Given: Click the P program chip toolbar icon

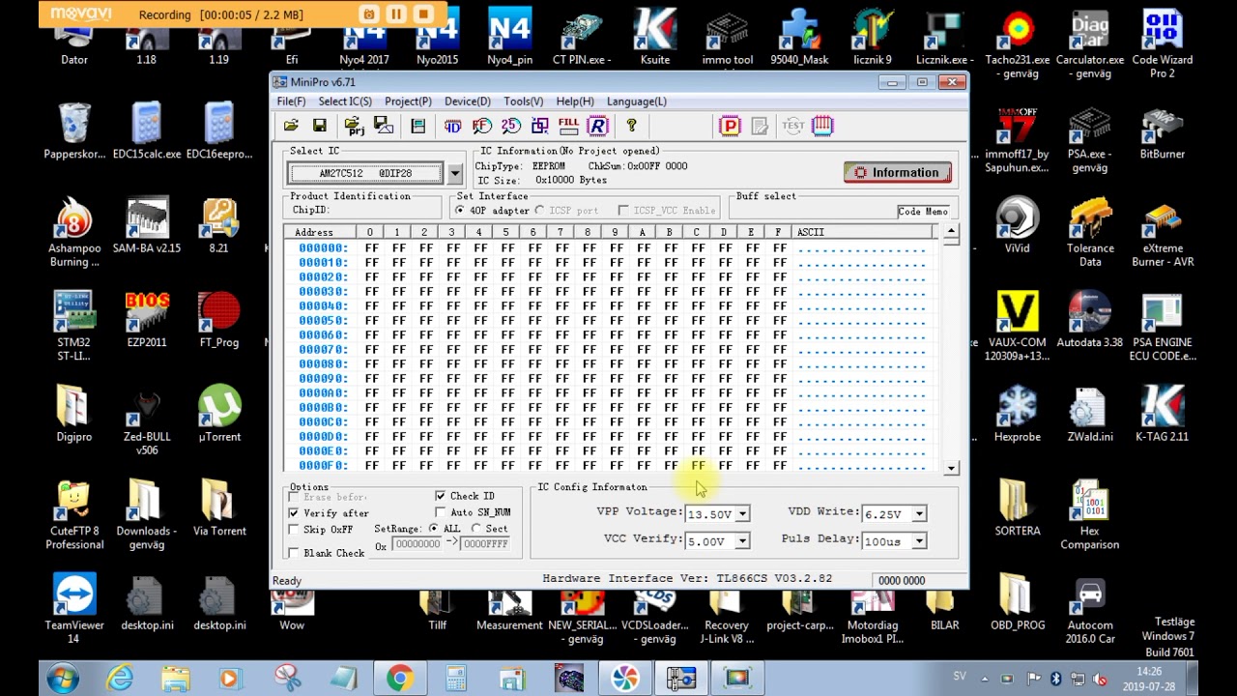Looking at the screenshot, I should click(x=731, y=126).
